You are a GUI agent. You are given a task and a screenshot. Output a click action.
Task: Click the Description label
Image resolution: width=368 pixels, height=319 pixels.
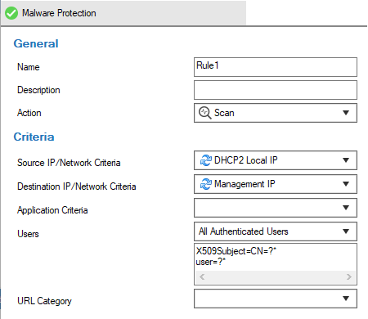pyautogui.click(x=38, y=90)
